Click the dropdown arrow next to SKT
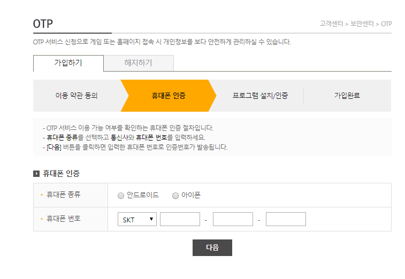Viewport: 405px width, 279px height. 151,219
